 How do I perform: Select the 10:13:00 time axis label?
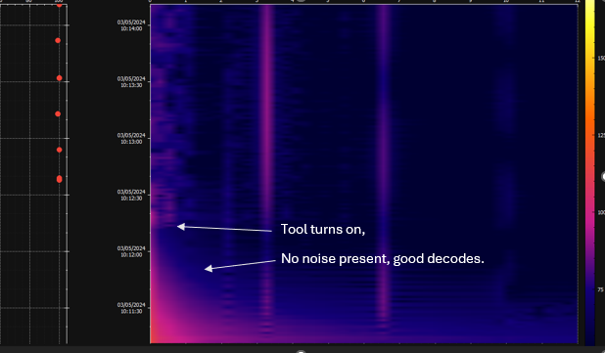131,139
